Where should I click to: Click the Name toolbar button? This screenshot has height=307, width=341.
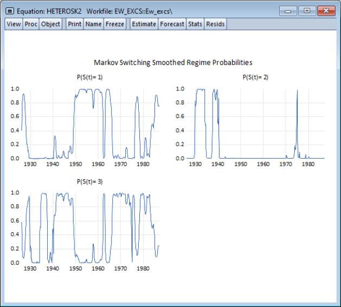93,24
